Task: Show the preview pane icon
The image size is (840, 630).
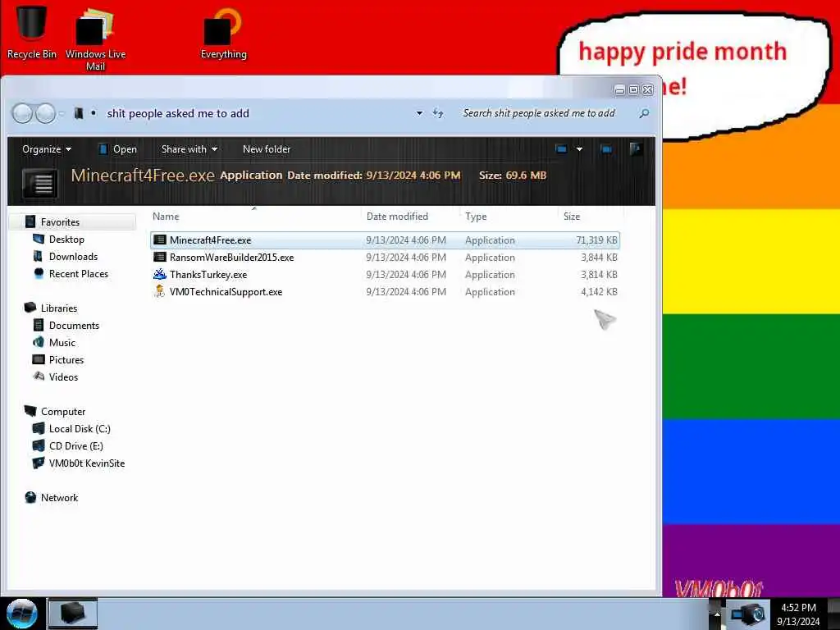Action: (x=606, y=149)
